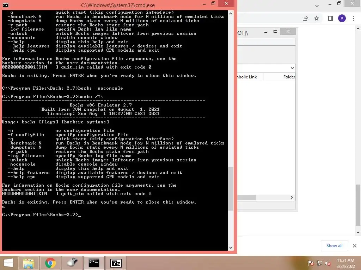Viewport: 361px width, 270px height.
Task: Minimize the Chrome window
Action: coord(330,4)
